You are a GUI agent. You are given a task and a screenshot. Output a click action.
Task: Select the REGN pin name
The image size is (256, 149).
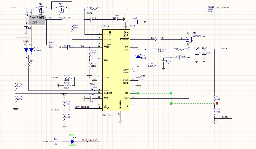pyautogui.click(x=126, y=72)
